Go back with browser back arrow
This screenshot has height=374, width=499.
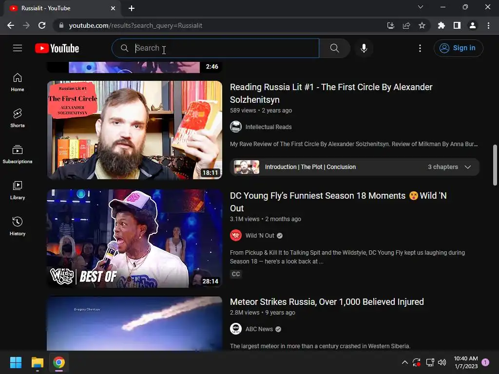point(11,25)
